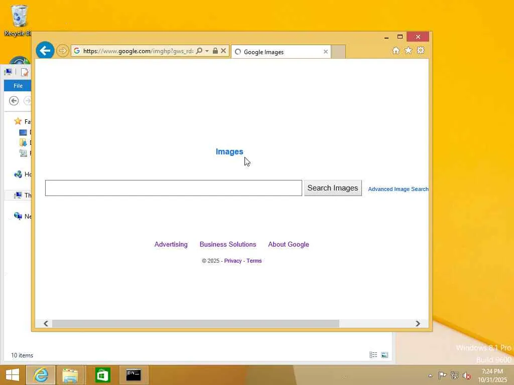Viewport: 514px width, 385px height.
Task: Click the Command Prompt taskbar icon
Action: tap(134, 375)
